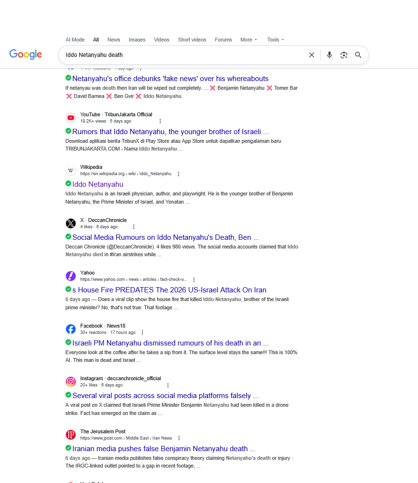
Task: Open the AI Mode tab
Action: click(x=75, y=40)
